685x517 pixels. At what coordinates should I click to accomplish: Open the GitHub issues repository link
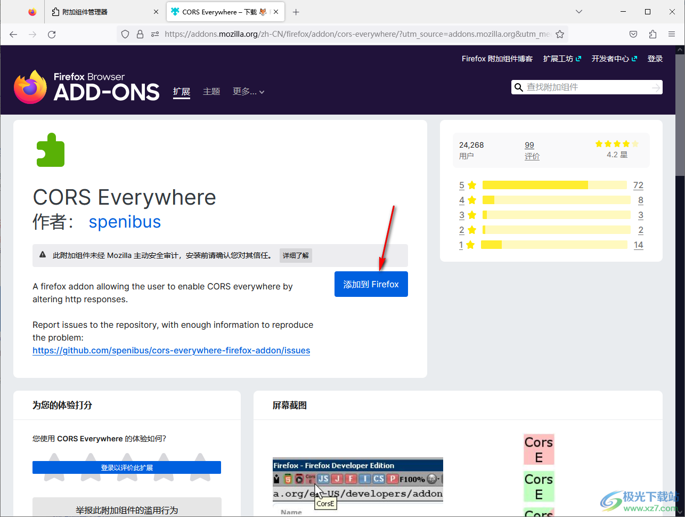(171, 350)
